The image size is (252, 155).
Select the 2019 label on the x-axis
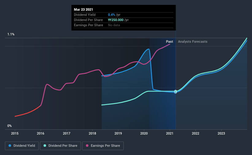tap(118, 133)
